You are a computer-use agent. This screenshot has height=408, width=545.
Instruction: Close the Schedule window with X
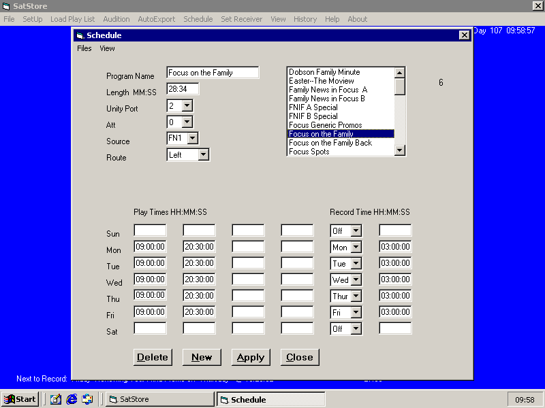point(464,35)
